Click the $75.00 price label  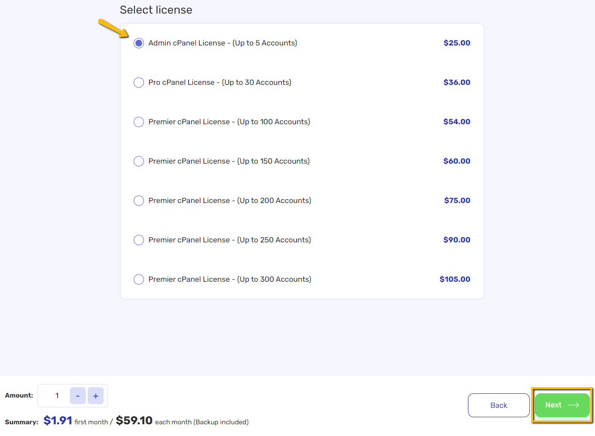tap(457, 201)
